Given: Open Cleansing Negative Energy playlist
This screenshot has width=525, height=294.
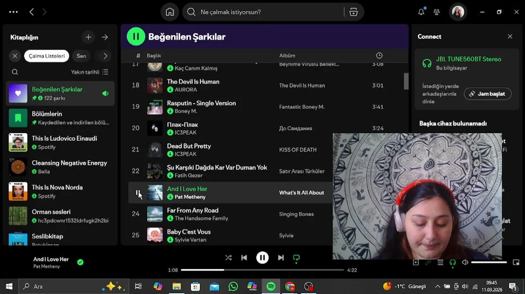Looking at the screenshot, I should pyautogui.click(x=60, y=167).
